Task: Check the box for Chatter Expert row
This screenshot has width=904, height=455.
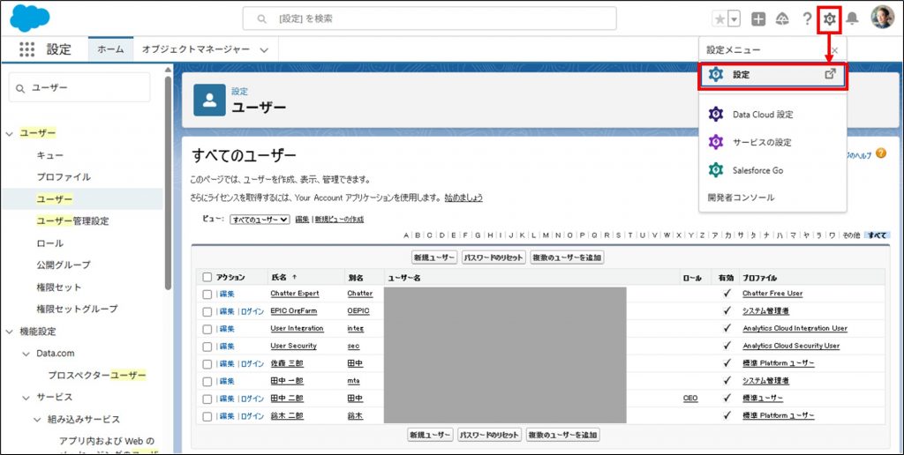Action: click(207, 294)
